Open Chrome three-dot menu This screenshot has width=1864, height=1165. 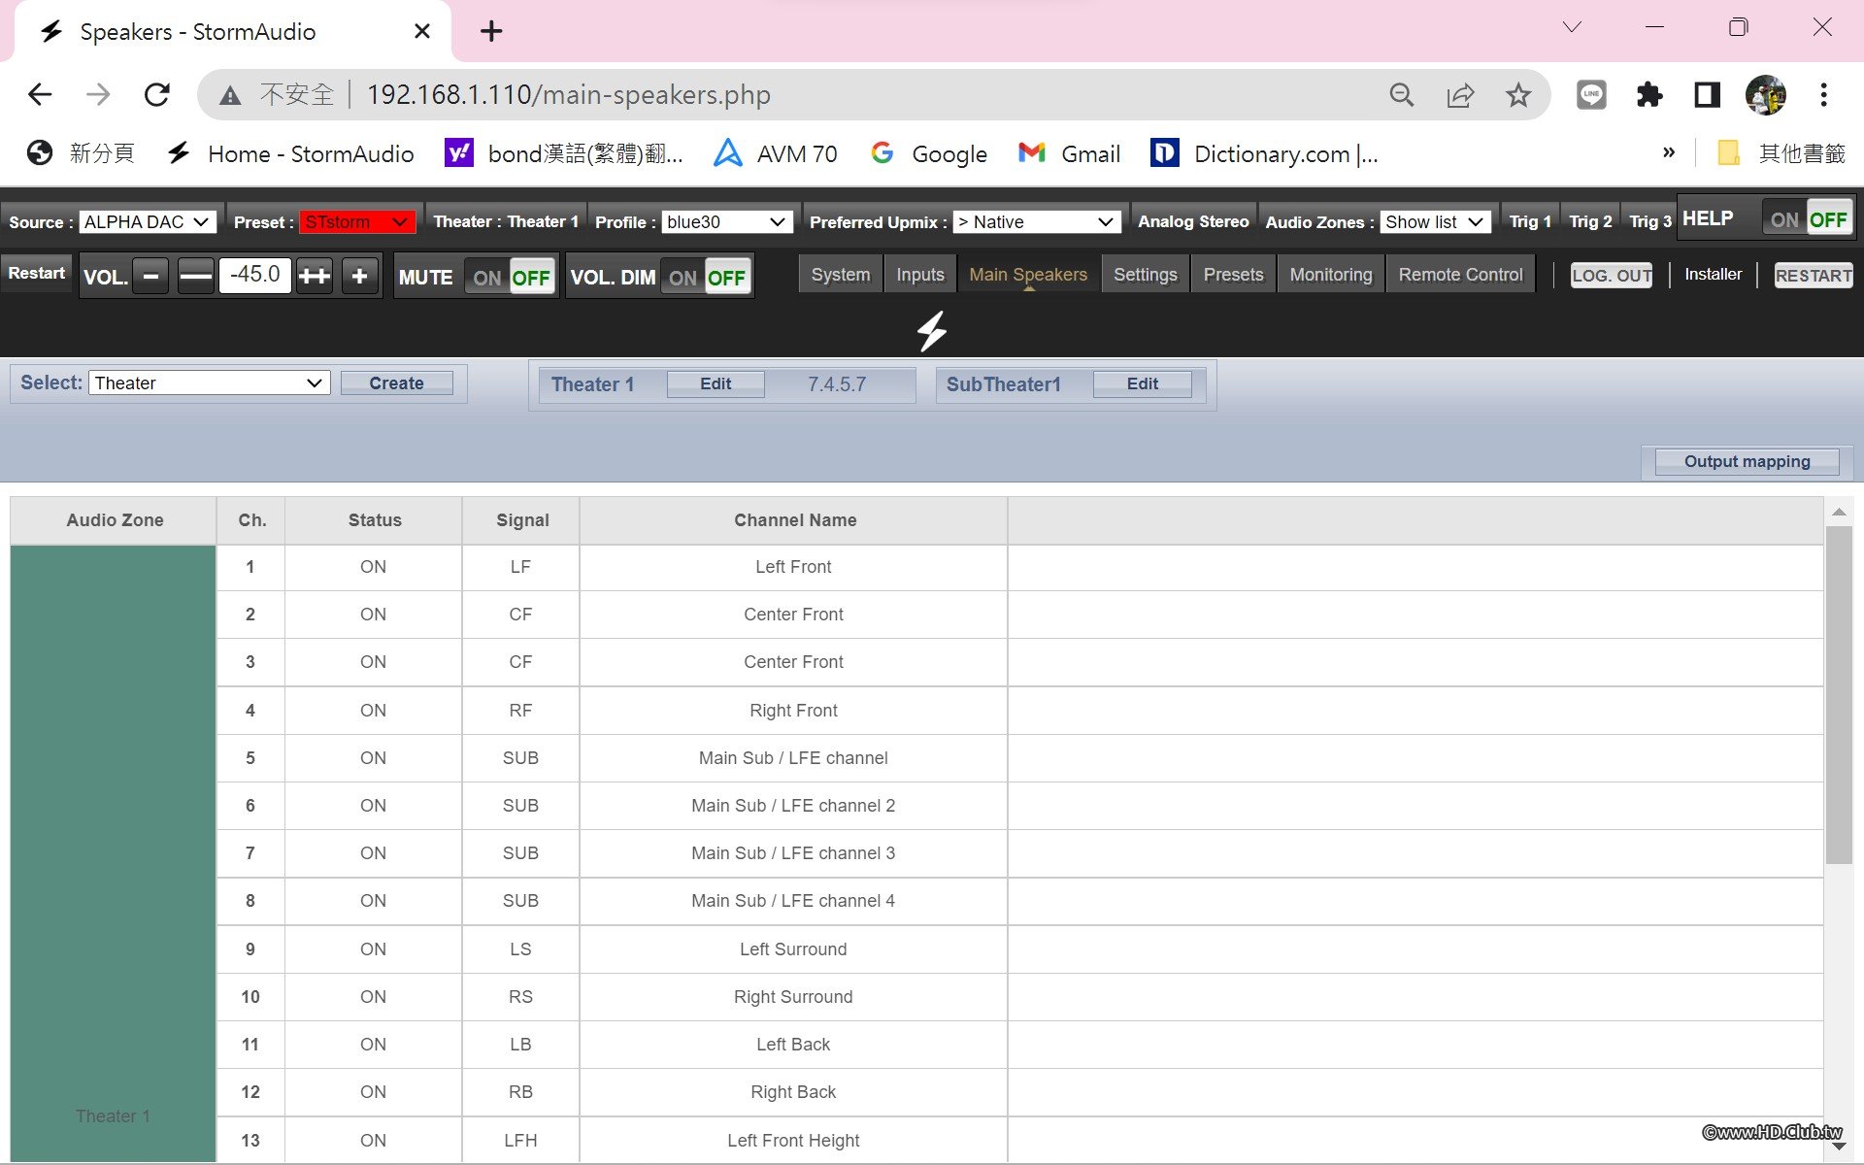coord(1824,94)
